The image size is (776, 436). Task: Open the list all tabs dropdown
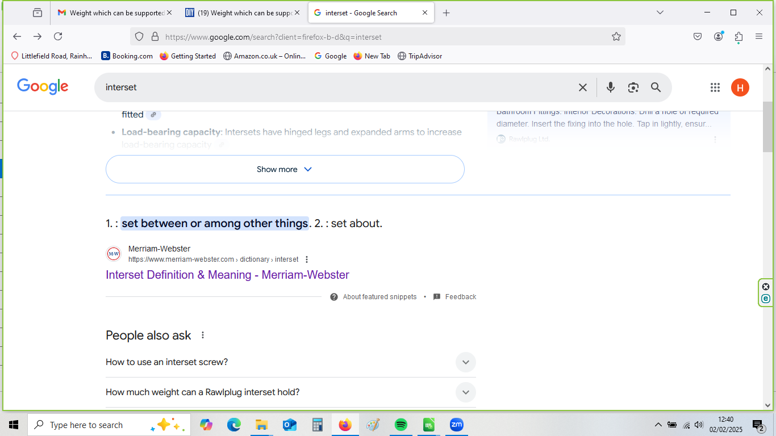(x=660, y=12)
